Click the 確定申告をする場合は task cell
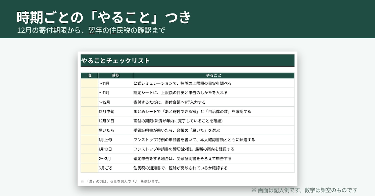Image resolution: width=375 pixels, height=196 pixels. coord(214,159)
